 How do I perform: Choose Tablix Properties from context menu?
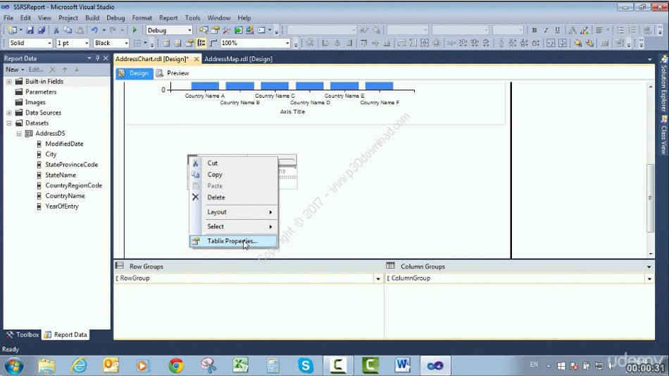tap(233, 241)
